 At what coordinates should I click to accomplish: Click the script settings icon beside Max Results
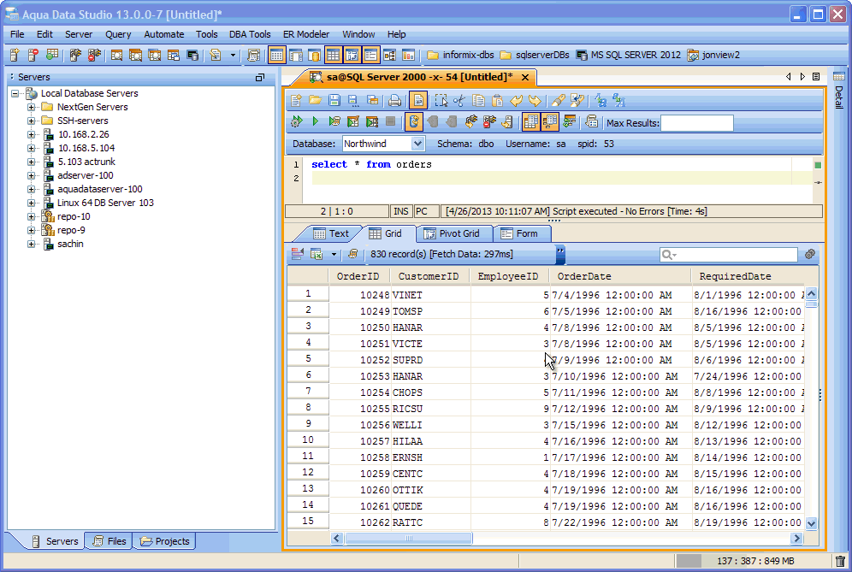(x=592, y=121)
